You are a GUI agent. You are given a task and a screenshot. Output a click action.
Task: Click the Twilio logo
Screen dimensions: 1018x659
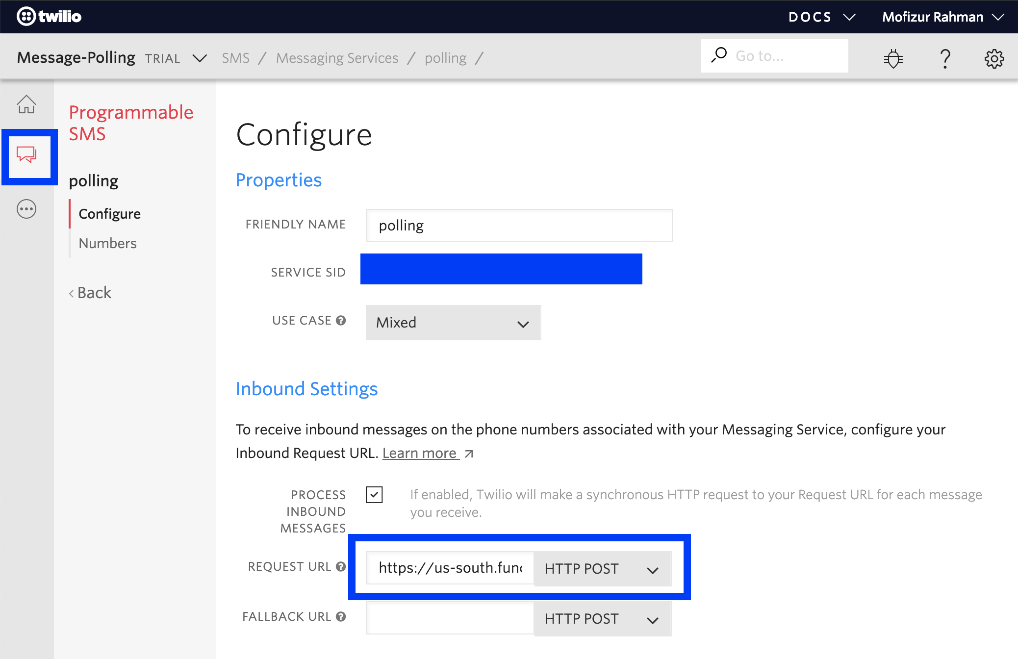(49, 17)
